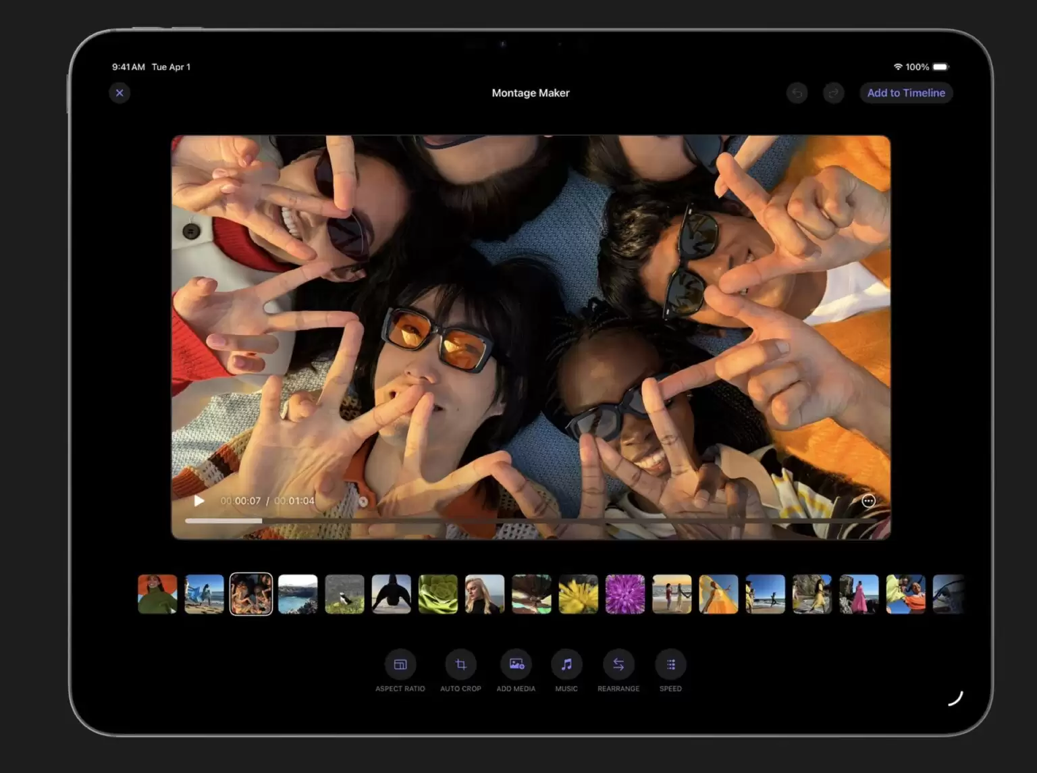Select the Rearrange tool
This screenshot has width=1037, height=773.
618,664
